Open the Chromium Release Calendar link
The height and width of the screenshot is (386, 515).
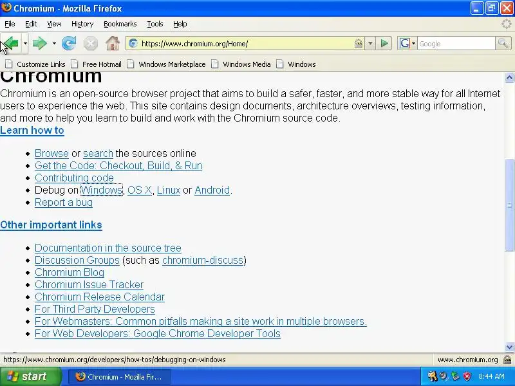click(x=100, y=297)
